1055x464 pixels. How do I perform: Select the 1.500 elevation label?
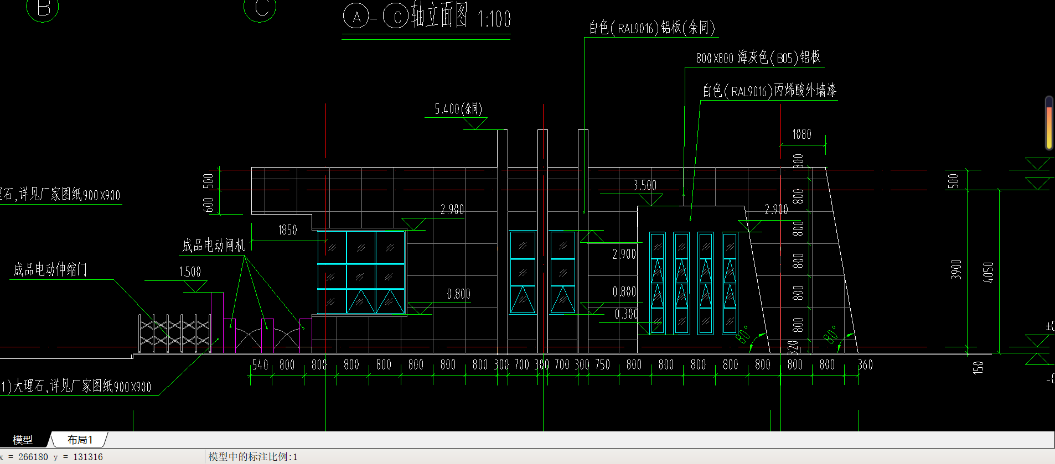[190, 272]
